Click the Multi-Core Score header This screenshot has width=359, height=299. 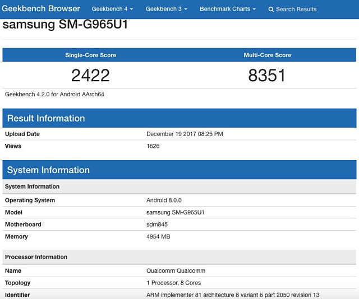point(268,55)
